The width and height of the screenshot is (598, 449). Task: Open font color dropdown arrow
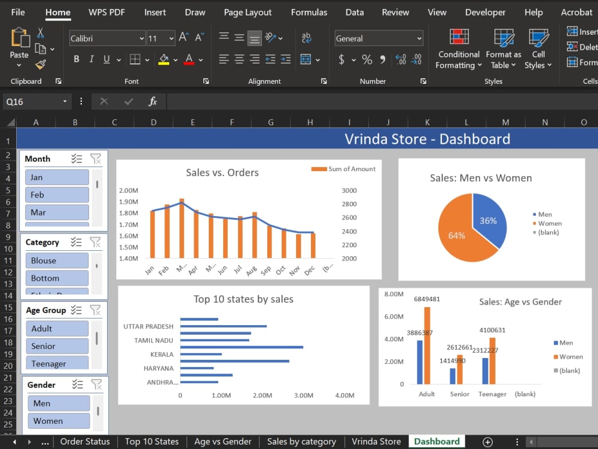click(x=200, y=59)
